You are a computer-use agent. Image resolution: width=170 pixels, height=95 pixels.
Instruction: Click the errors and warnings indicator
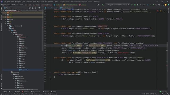[160, 11]
